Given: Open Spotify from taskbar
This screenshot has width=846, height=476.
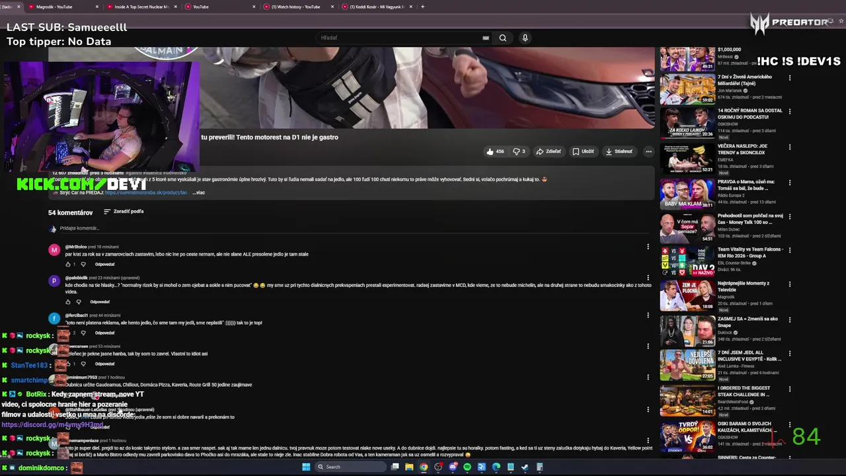Looking at the screenshot, I should 467,467.
